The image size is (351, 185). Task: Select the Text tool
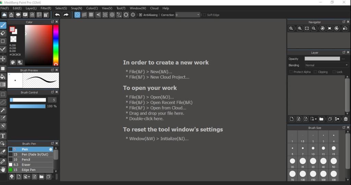tap(3, 136)
